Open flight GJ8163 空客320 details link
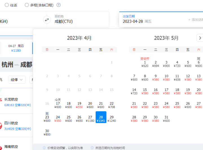Image resolution: width=203 pixels, height=150 pixels. (x=17, y=105)
